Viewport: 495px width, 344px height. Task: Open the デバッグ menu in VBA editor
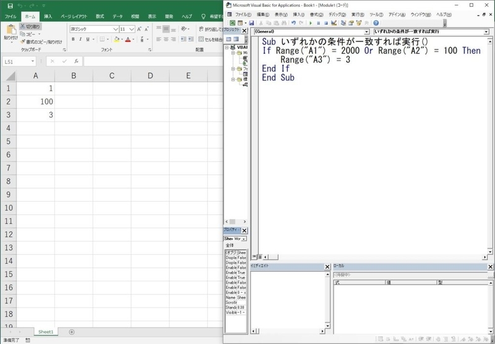pyautogui.click(x=337, y=14)
